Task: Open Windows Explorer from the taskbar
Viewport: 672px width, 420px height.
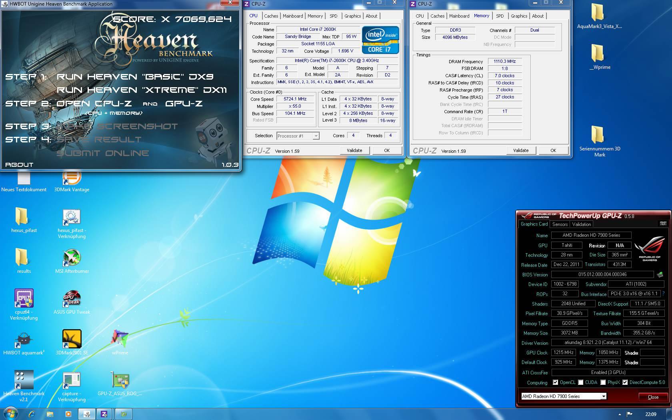Action: (50, 414)
